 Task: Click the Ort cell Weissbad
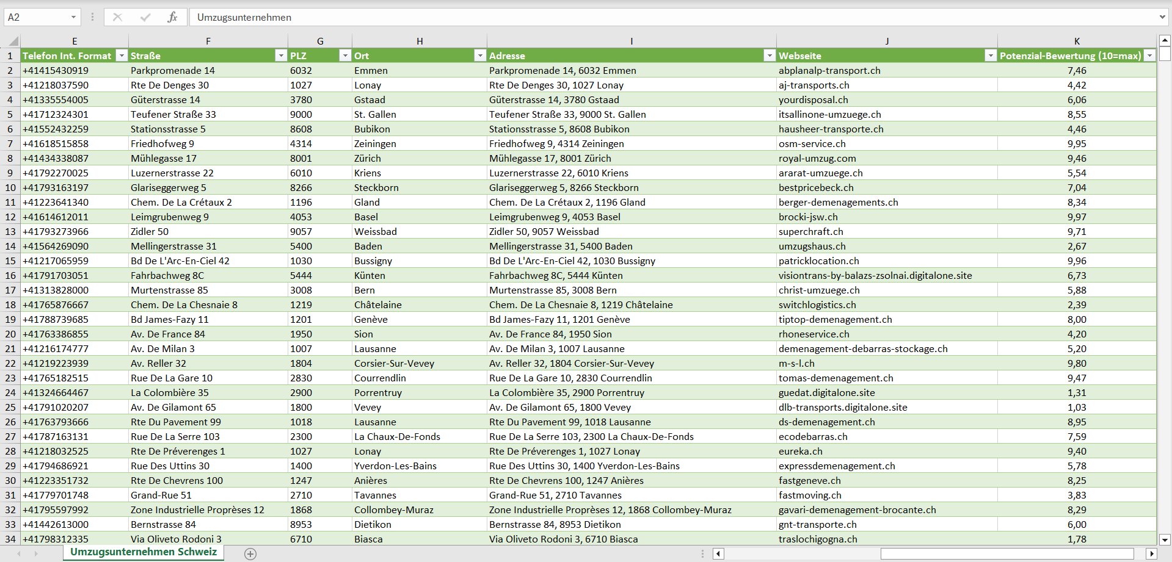[420, 231]
